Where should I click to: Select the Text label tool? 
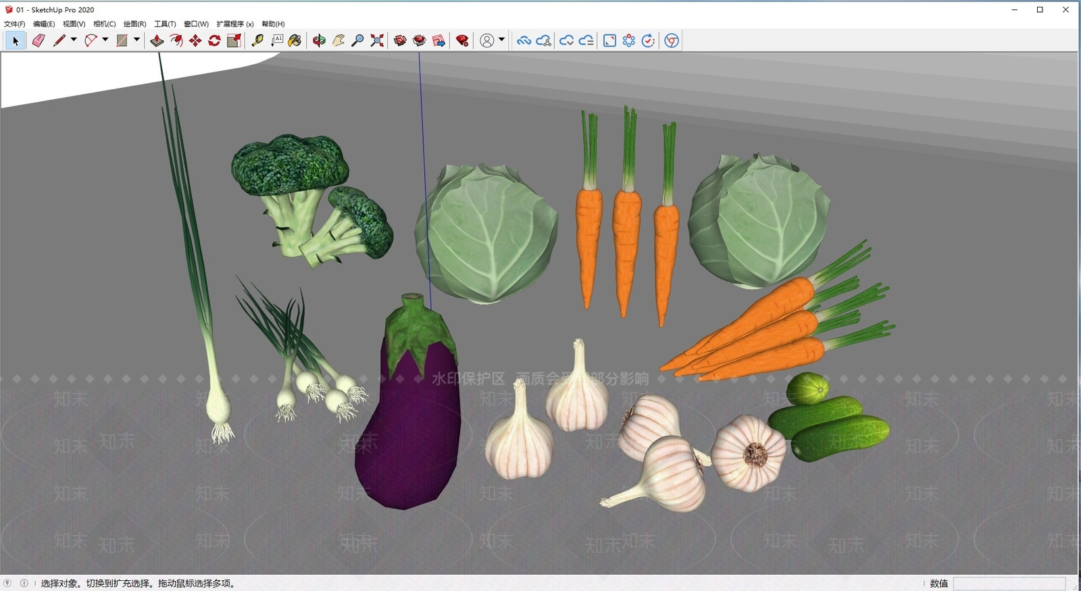tap(277, 41)
